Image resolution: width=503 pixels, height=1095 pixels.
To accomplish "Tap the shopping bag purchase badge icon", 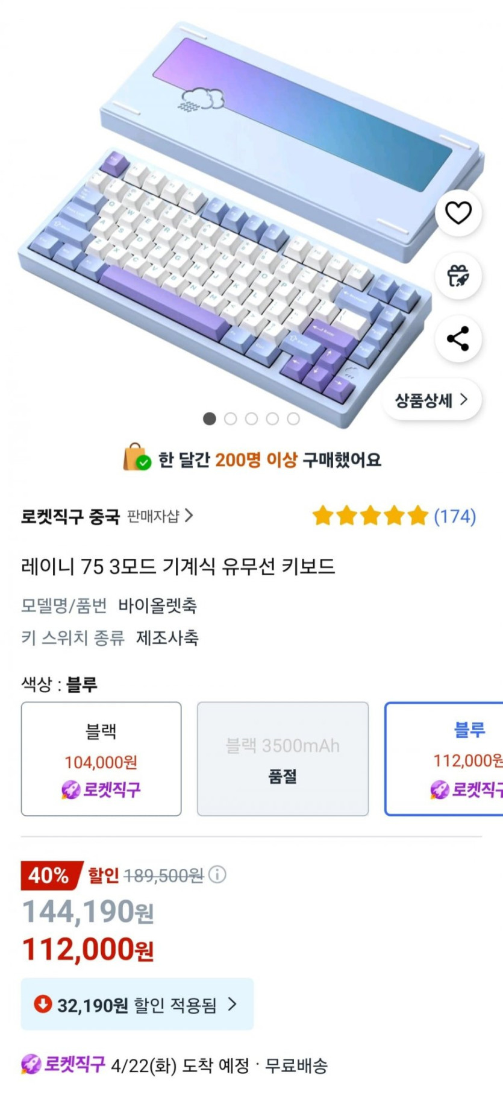I will pyautogui.click(x=136, y=458).
